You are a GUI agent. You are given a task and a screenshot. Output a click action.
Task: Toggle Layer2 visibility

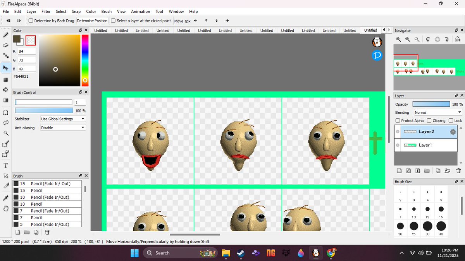398,132
